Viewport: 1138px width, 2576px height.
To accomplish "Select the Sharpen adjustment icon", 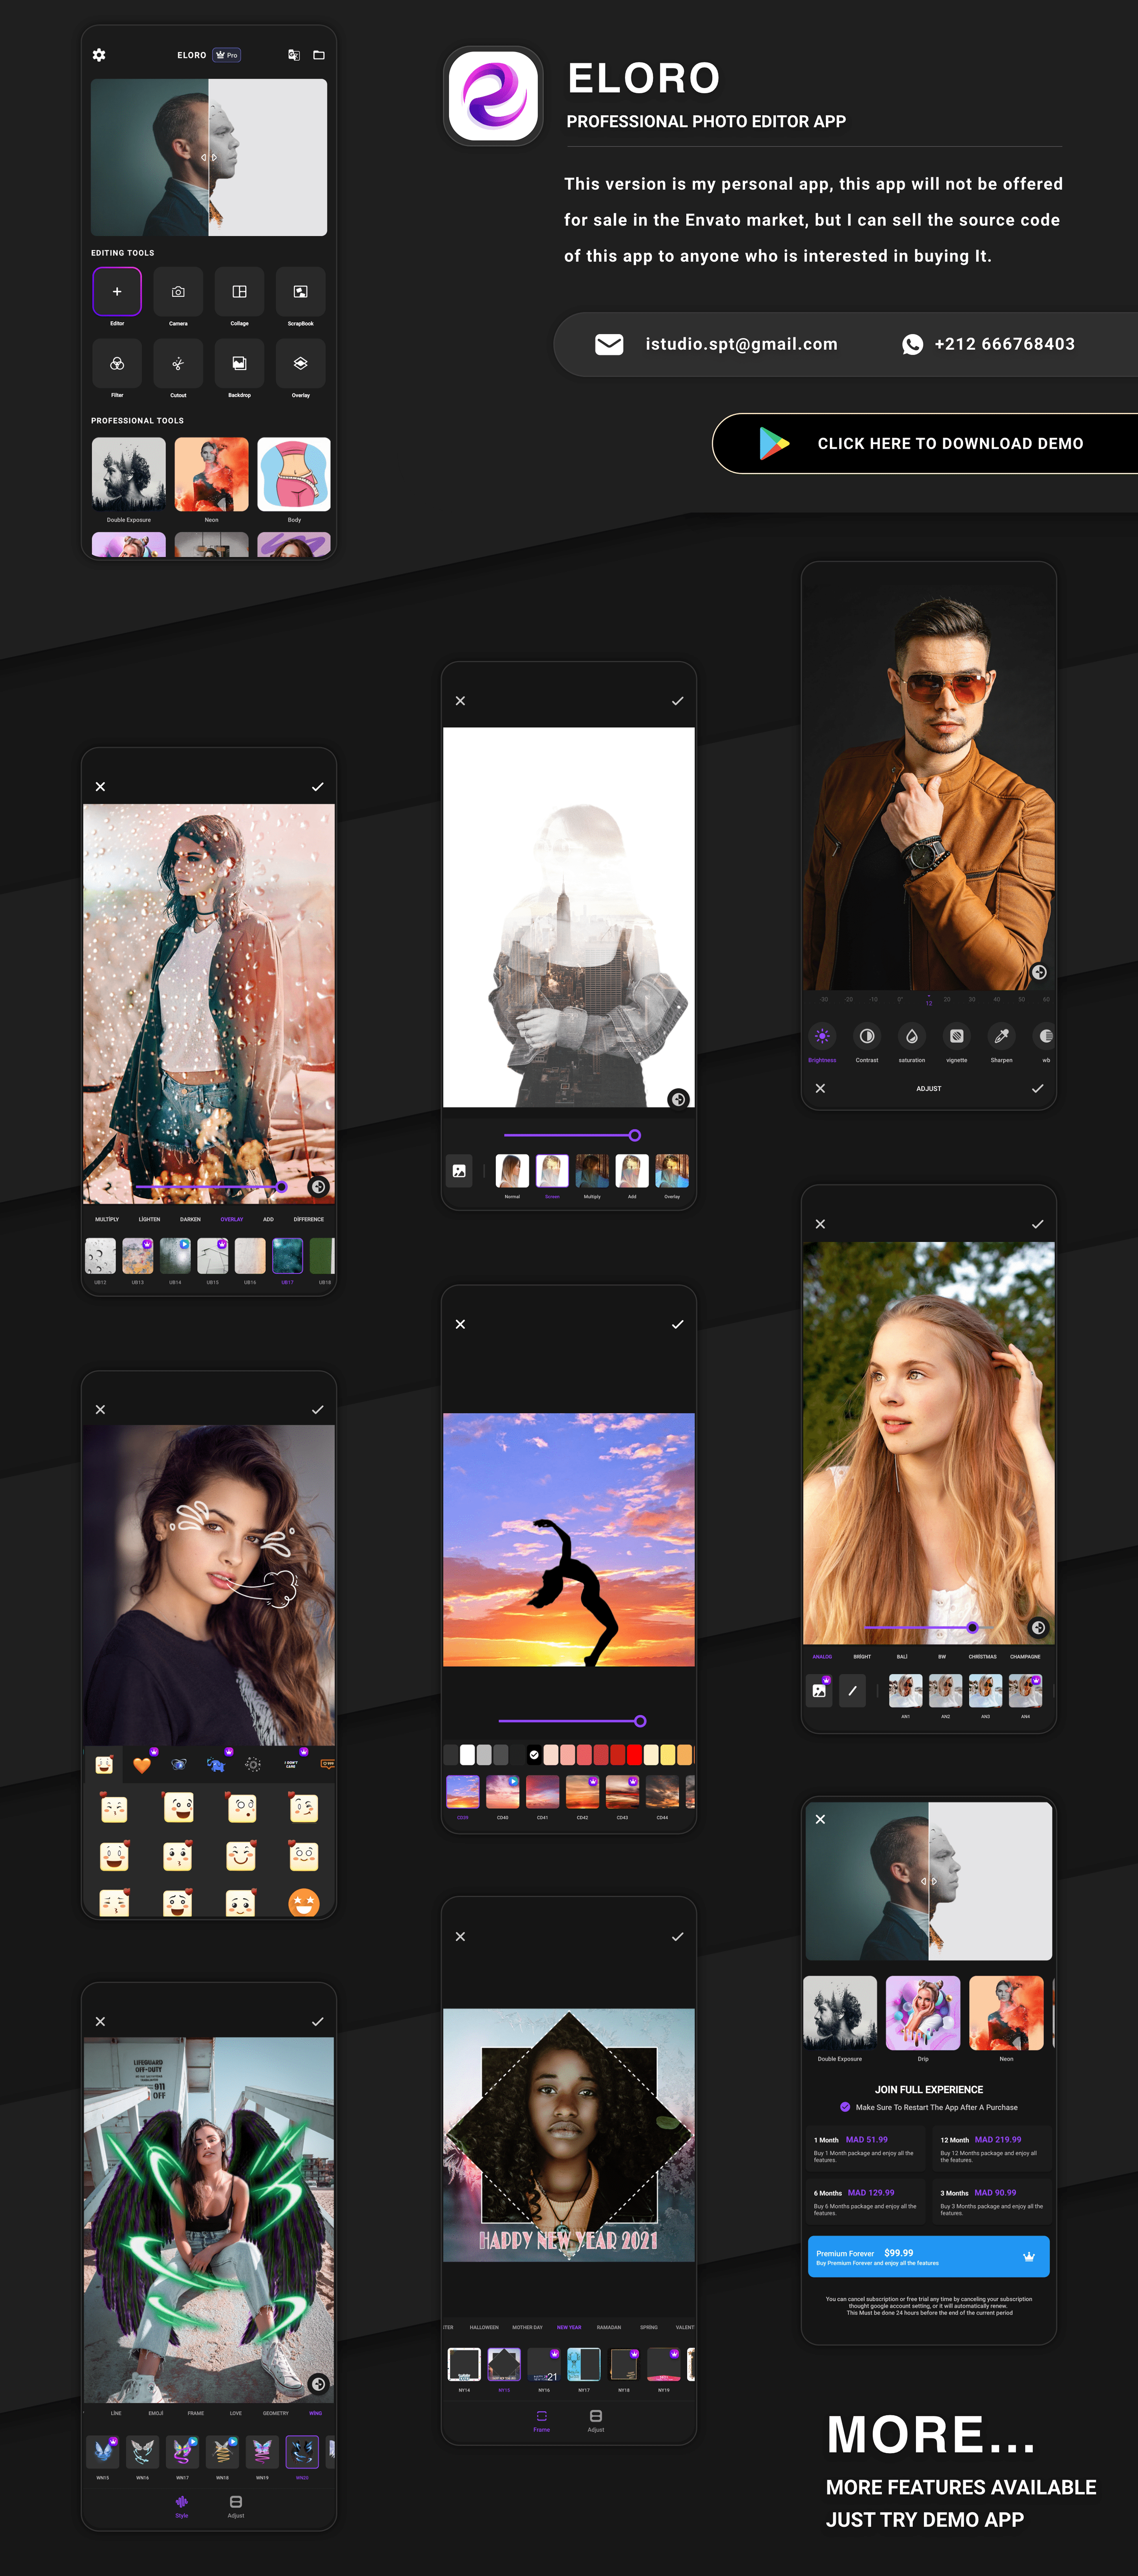I will (x=1001, y=1036).
